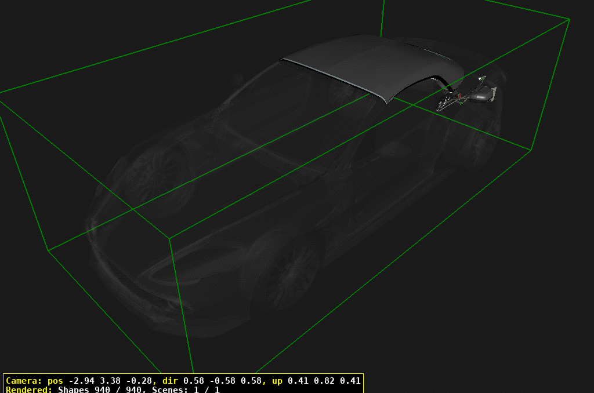Screen dimensions: 594x393
Task: Click the 'Scenes: 1 / 1' counter
Action: click(x=186, y=390)
